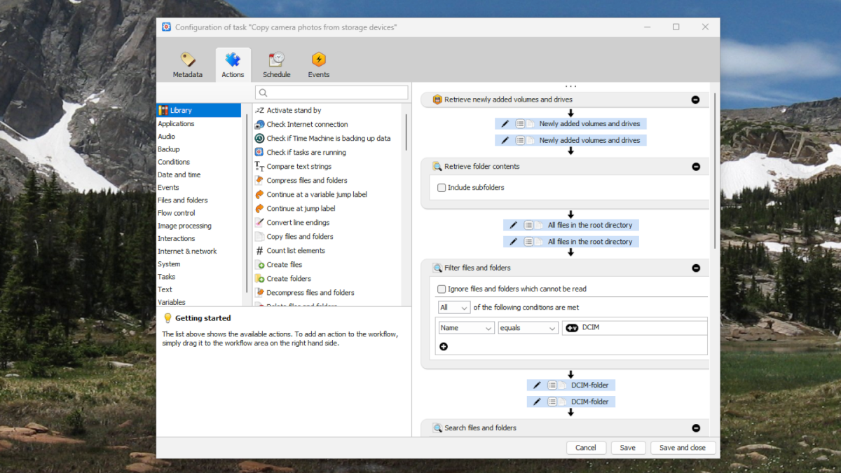841x473 pixels.
Task: Click the Save and close button
Action: click(x=683, y=448)
